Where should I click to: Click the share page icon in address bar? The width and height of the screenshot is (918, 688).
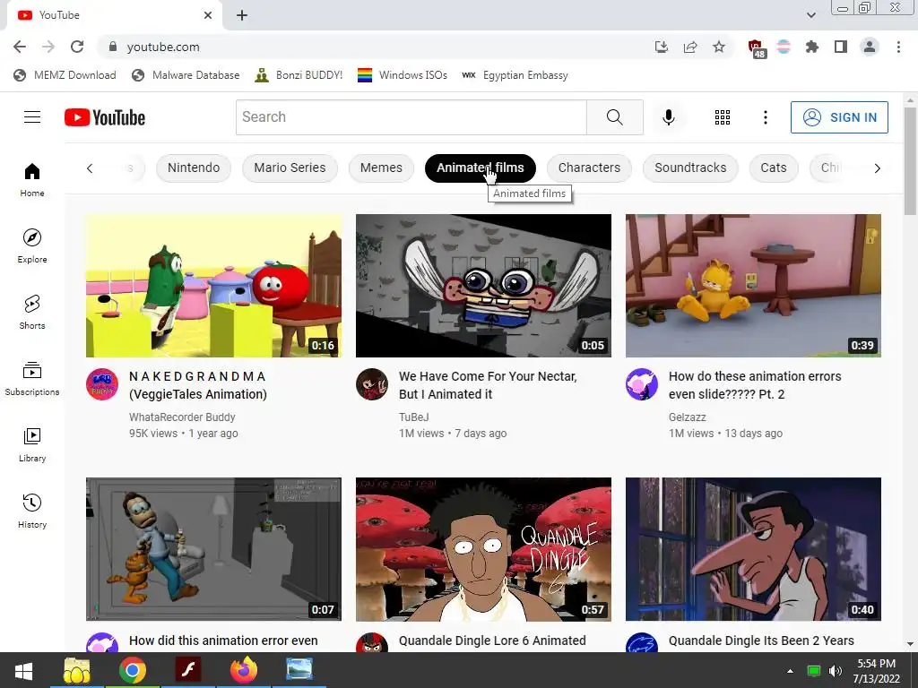[690, 47]
